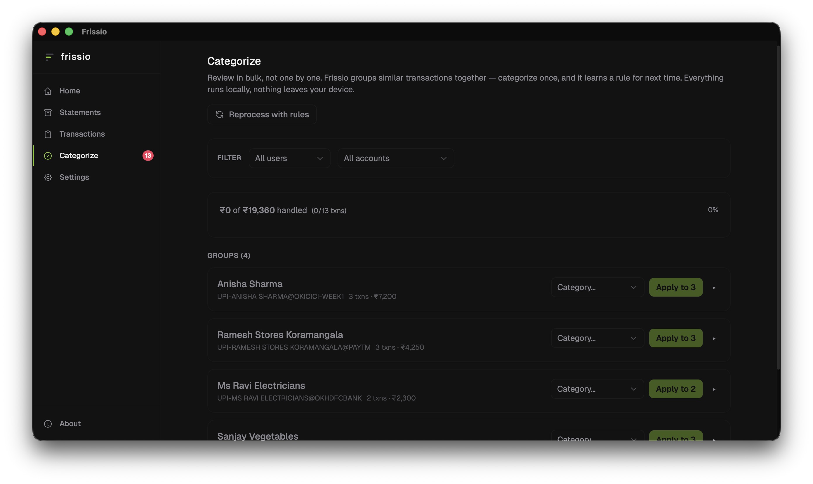Expand Ms Ravi Electricians group triangle
This screenshot has width=813, height=484.
714,389
